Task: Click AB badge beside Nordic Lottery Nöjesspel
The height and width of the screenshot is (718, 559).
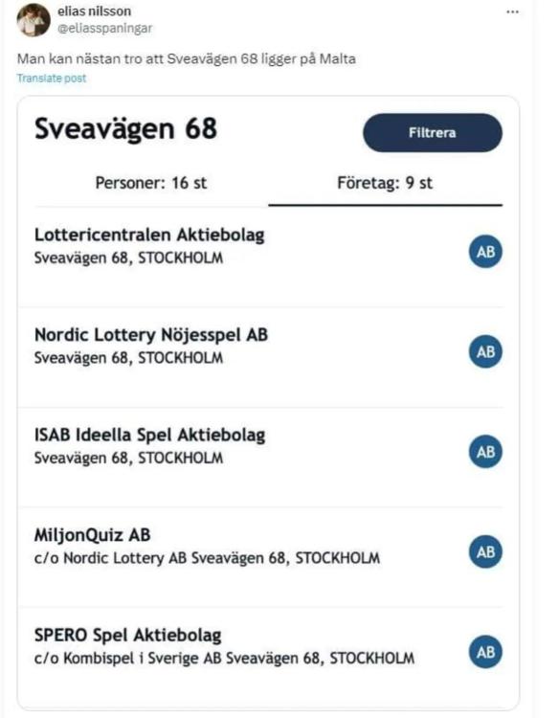Action: pos(485,351)
